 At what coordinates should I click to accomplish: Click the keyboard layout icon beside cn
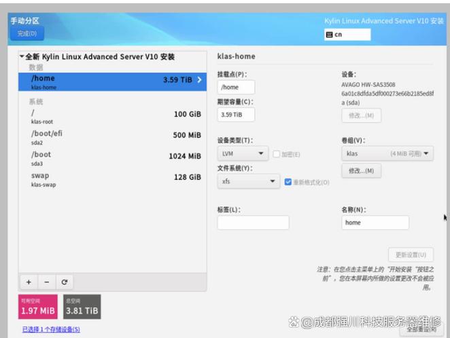[330, 35]
